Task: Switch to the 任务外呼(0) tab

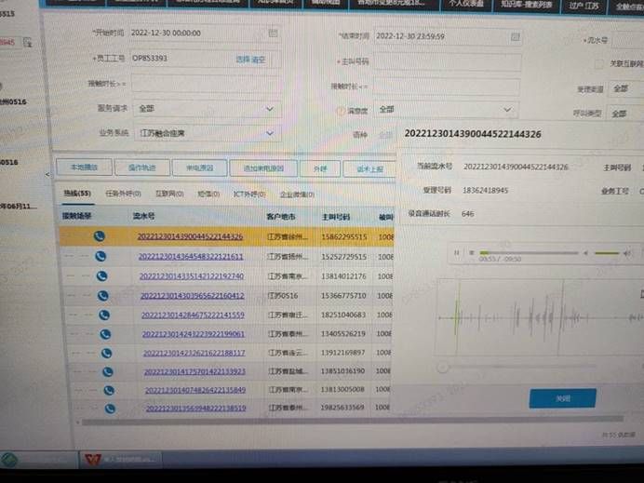Action: click(x=123, y=194)
